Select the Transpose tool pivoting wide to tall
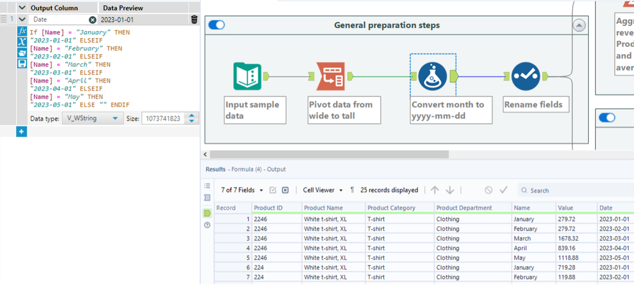Screen dimensions: 634x286 pos(330,76)
